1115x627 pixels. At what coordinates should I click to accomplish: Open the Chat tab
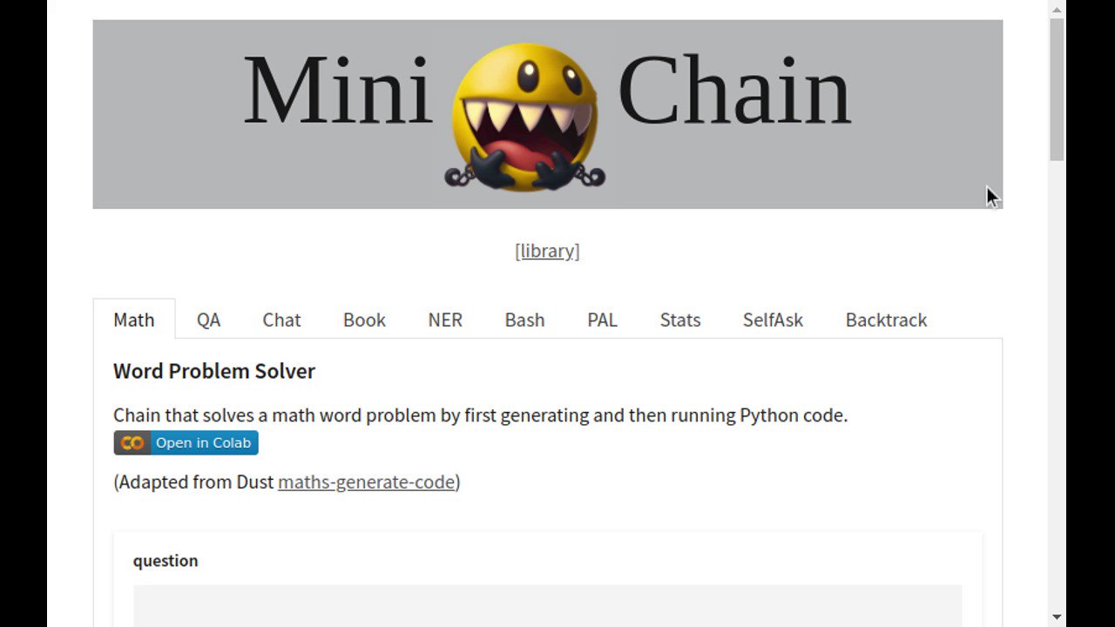[x=281, y=320]
